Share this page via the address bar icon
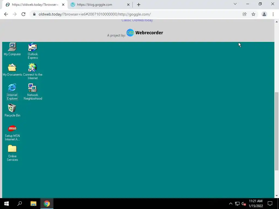 [244, 14]
